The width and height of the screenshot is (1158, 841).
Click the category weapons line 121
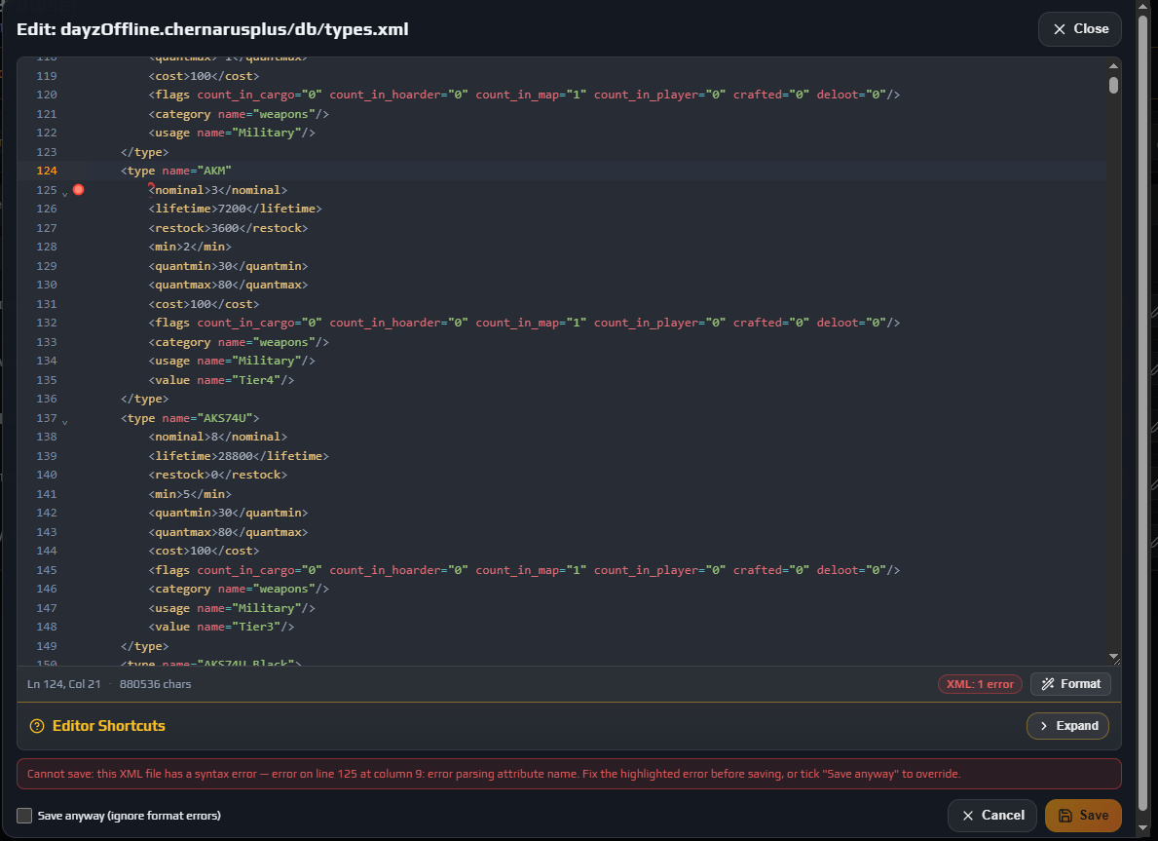point(239,114)
